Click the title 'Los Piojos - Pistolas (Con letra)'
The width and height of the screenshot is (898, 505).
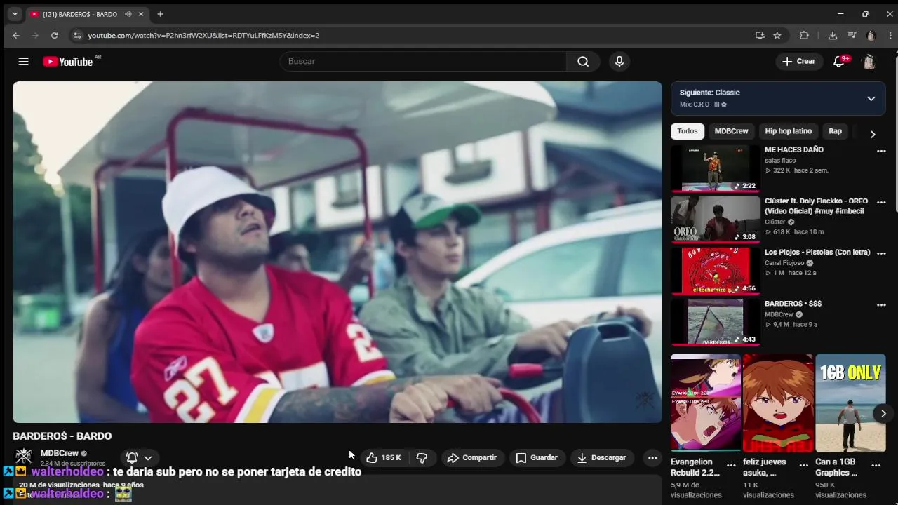coord(817,252)
